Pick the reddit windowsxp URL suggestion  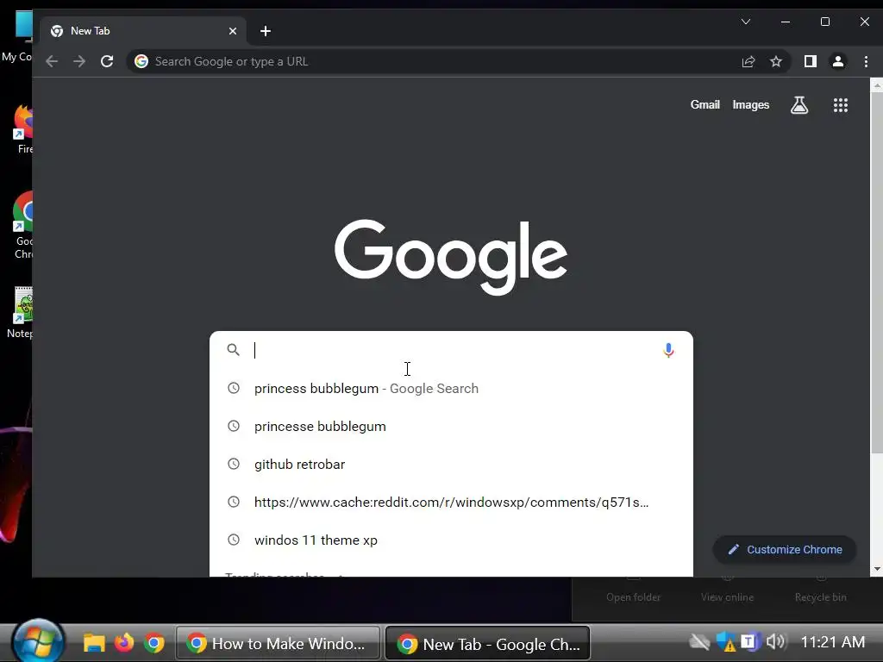point(451,503)
